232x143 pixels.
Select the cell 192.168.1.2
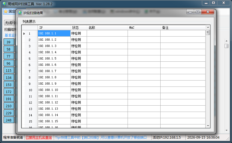click(54, 40)
